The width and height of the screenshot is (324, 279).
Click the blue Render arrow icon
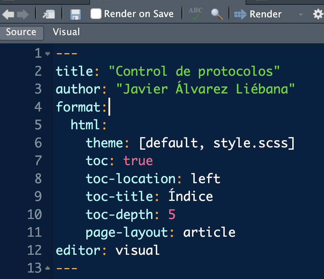(240, 14)
